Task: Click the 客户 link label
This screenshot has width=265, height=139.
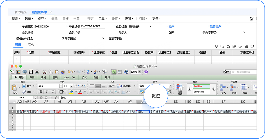Action: pos(171,27)
